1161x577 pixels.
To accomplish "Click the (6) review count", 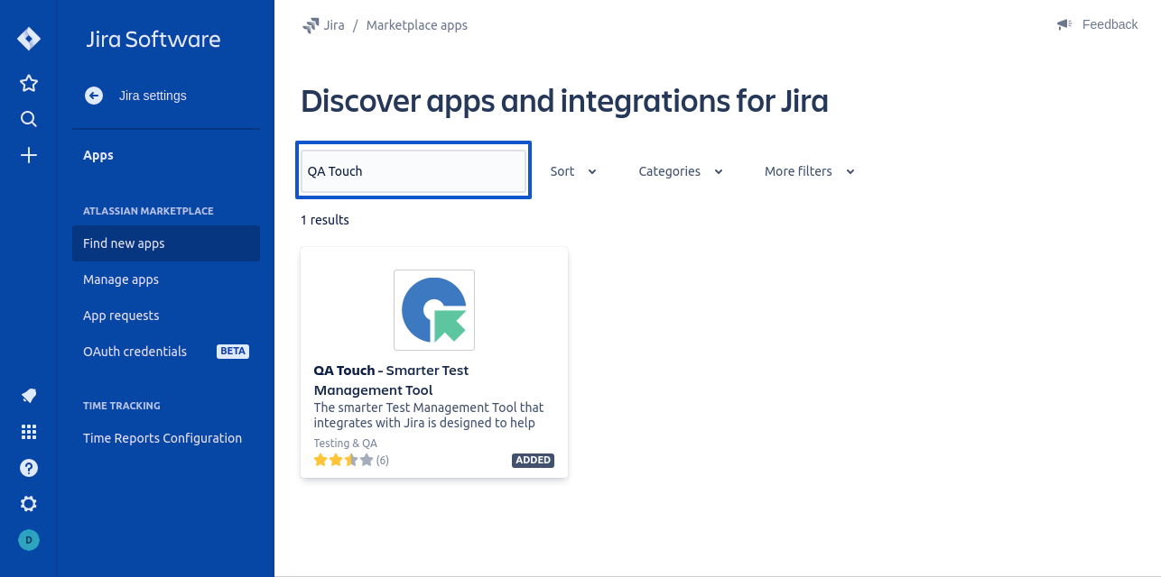I will click(383, 460).
